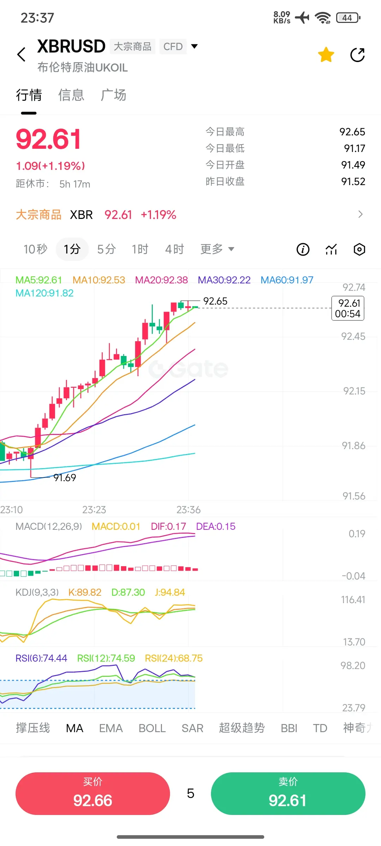Tap the MA5:92.61 legend label

coord(39,280)
